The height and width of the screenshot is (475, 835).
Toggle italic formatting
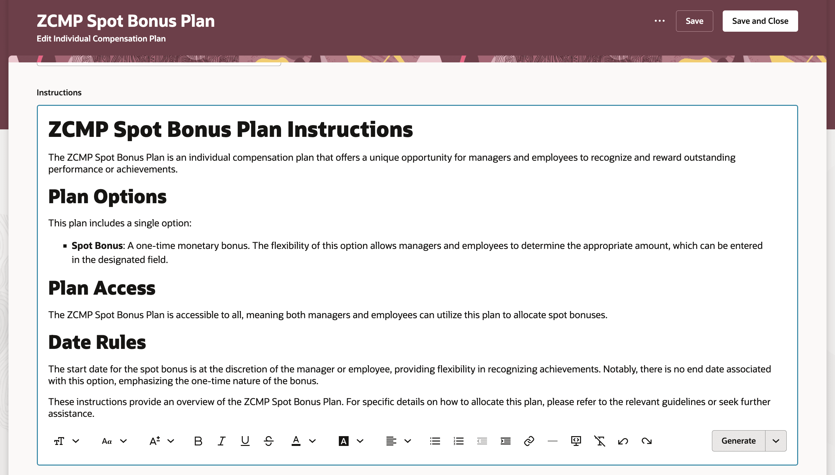coord(222,441)
